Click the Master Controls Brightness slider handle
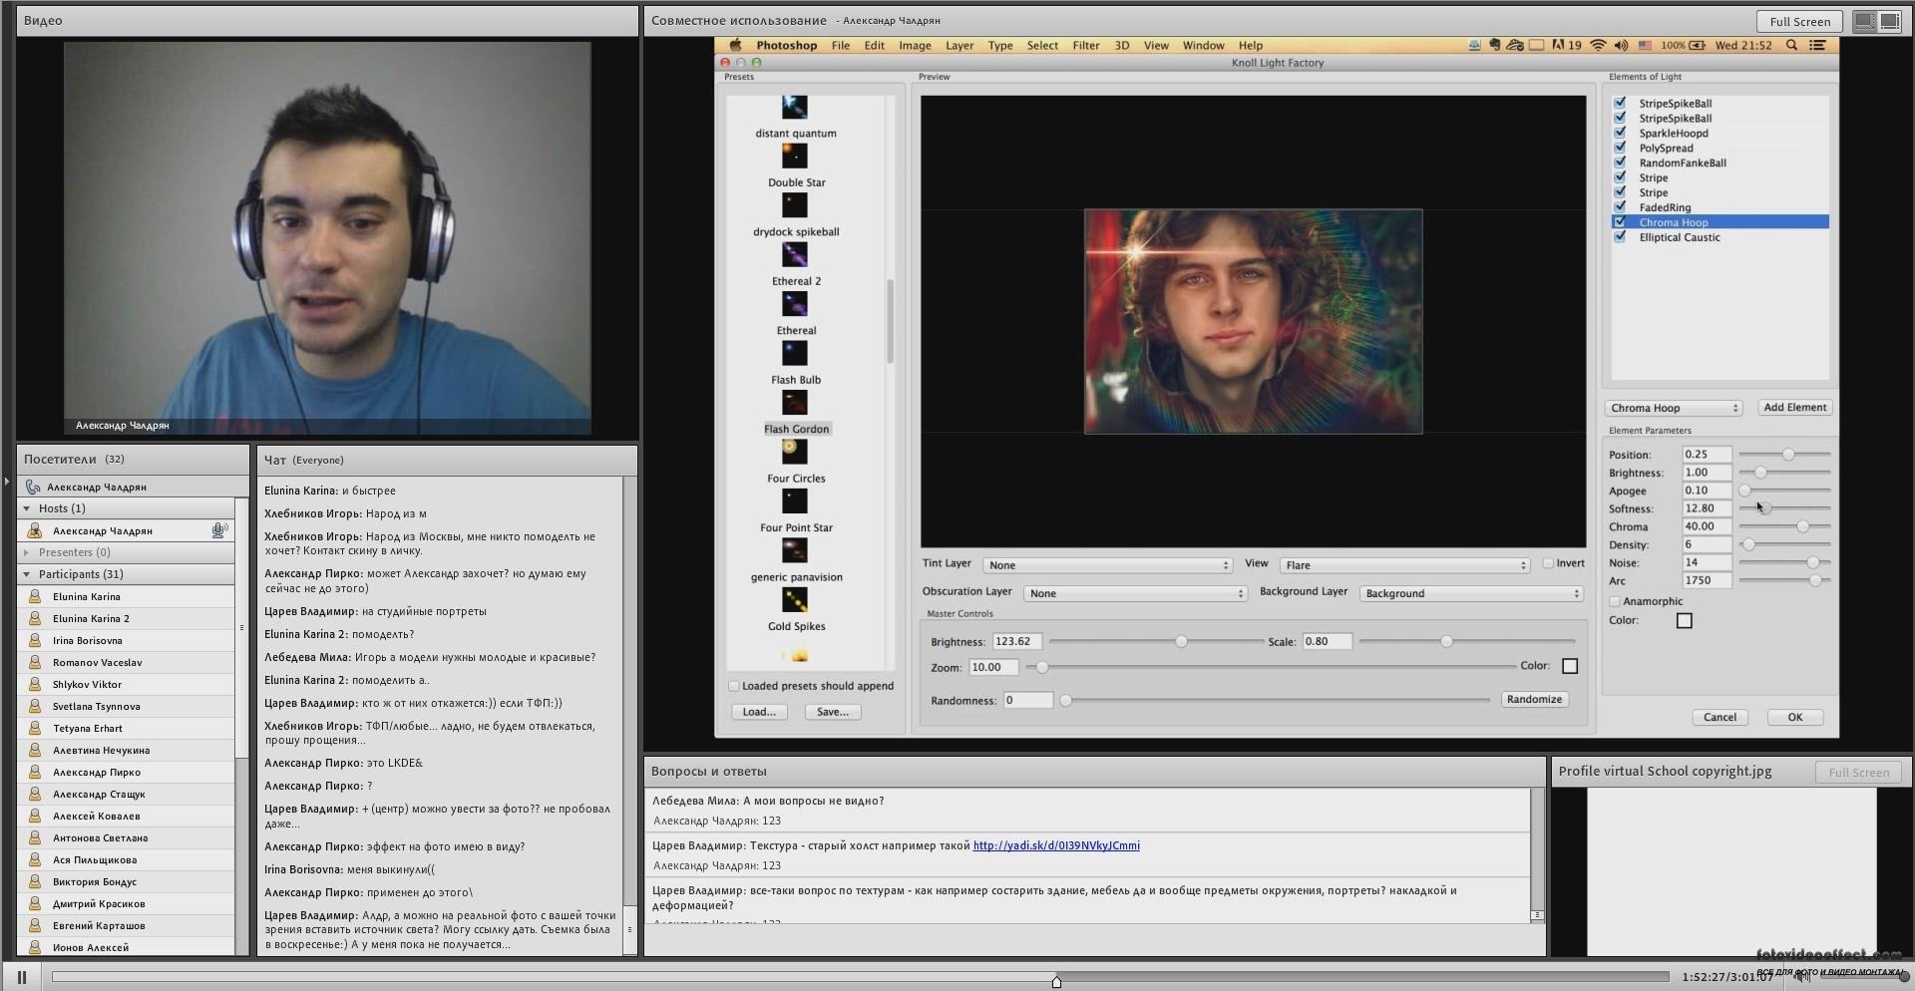 coord(1181,641)
